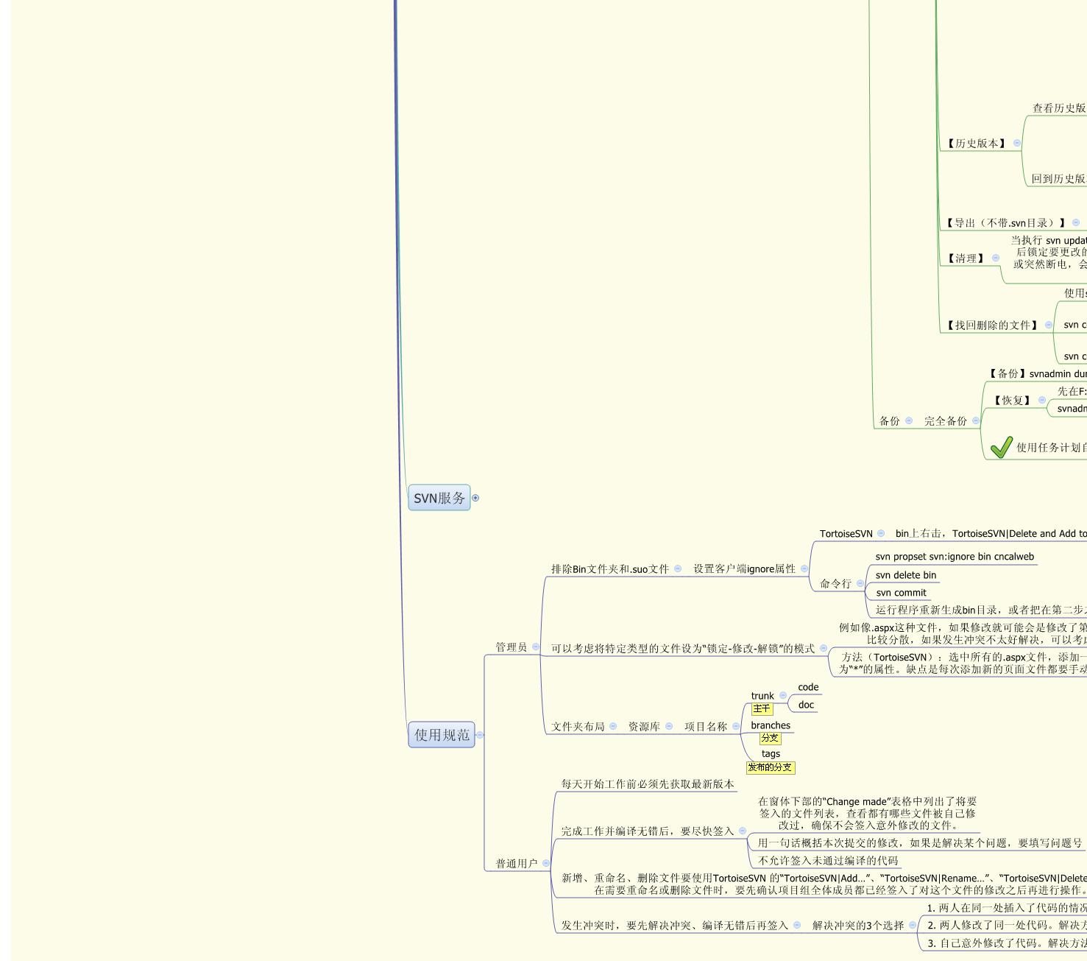This screenshot has width=1087, height=961.
Task: Collapse the 使用规范 node toggle
Action: [480, 734]
